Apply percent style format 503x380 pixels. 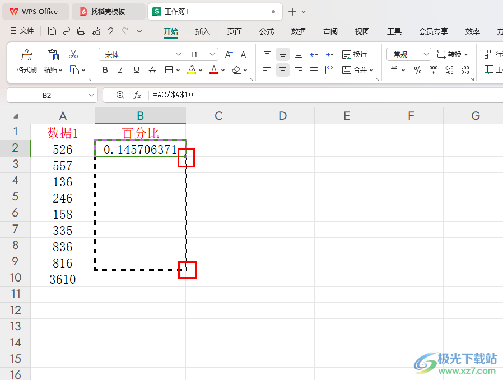tap(418, 70)
